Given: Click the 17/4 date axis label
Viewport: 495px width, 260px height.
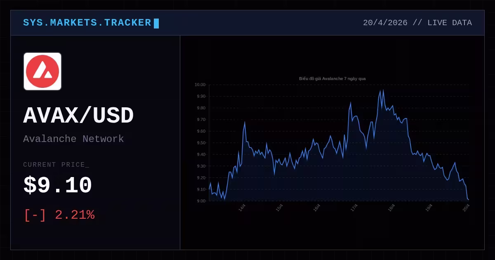Looking at the screenshot, I should point(354,208).
